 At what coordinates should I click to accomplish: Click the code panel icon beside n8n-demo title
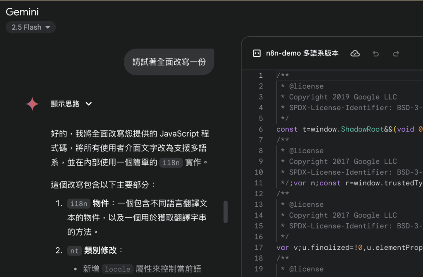257,53
